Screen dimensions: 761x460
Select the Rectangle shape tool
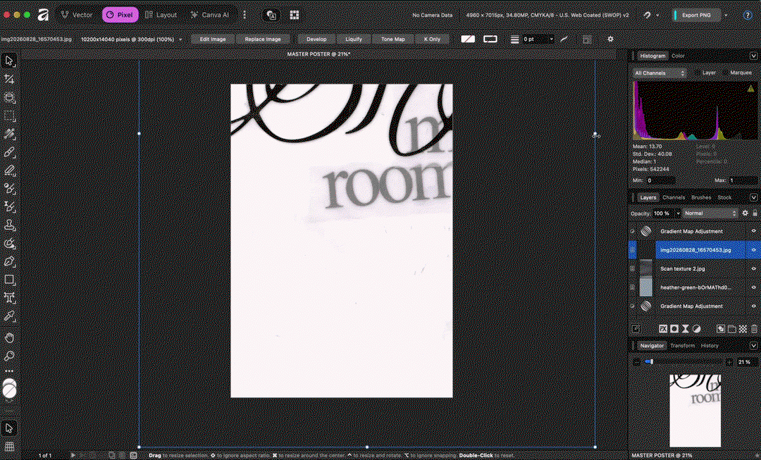(8, 280)
